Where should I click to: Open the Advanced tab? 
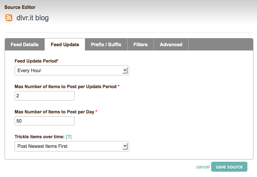click(171, 44)
